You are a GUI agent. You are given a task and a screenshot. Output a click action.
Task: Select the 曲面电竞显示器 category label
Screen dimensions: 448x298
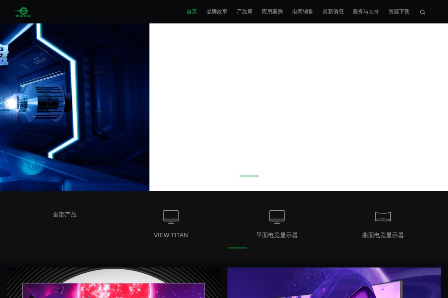click(383, 235)
